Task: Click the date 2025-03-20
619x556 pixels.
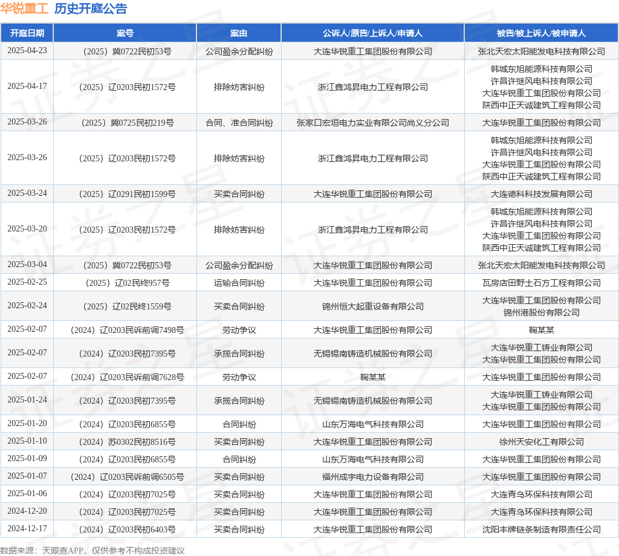Action: [27, 229]
